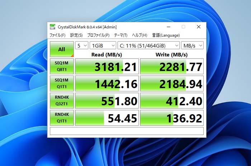Click the CrystalDiskMark 8.0.4 x64 title text
Image resolution: width=251 pixels, height=166 pixels.
tap(87, 27)
